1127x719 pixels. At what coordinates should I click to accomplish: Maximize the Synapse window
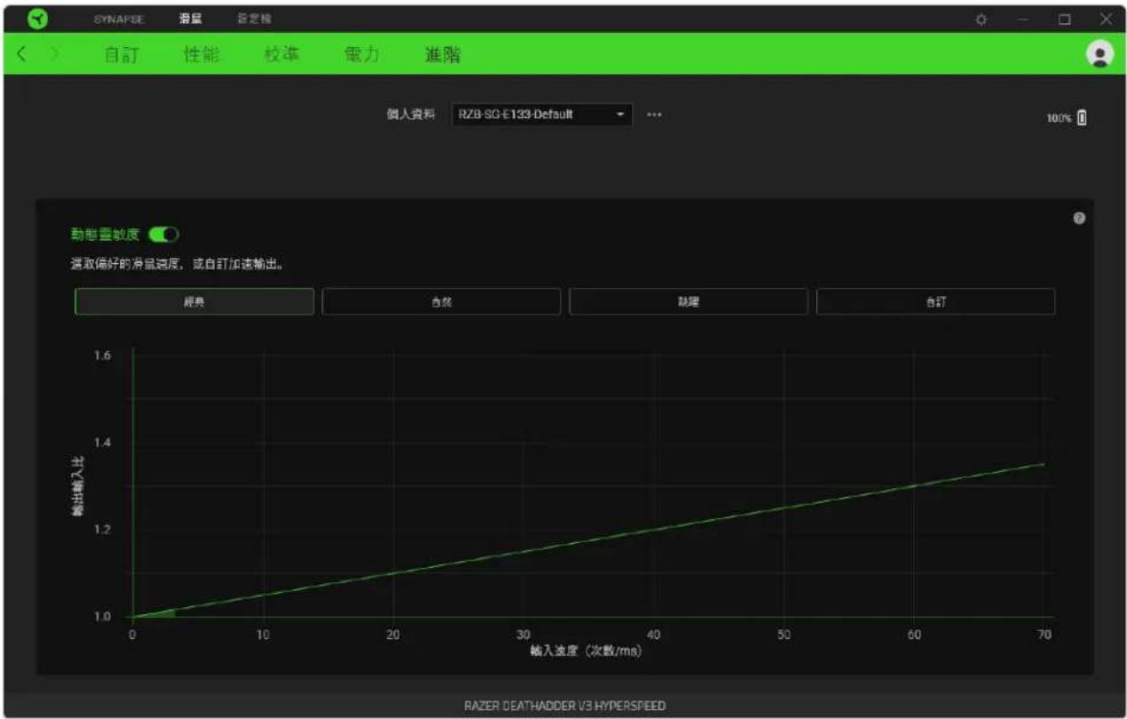tap(1064, 19)
